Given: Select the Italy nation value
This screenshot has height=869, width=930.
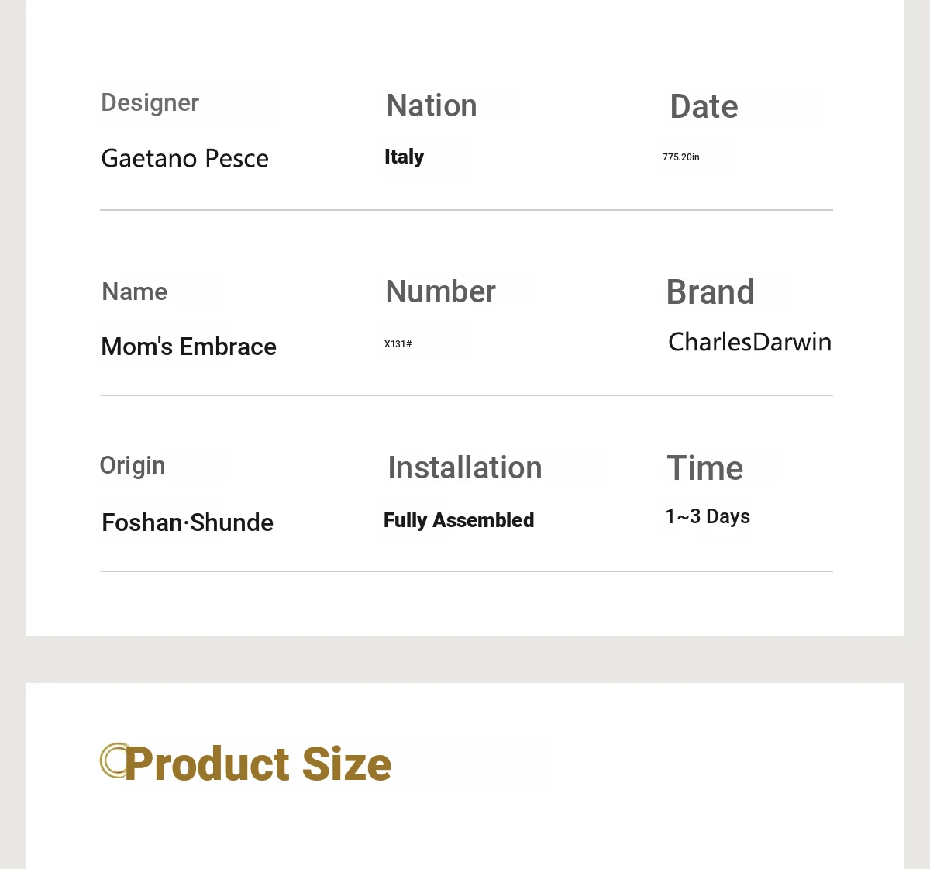Looking at the screenshot, I should click(x=405, y=157).
